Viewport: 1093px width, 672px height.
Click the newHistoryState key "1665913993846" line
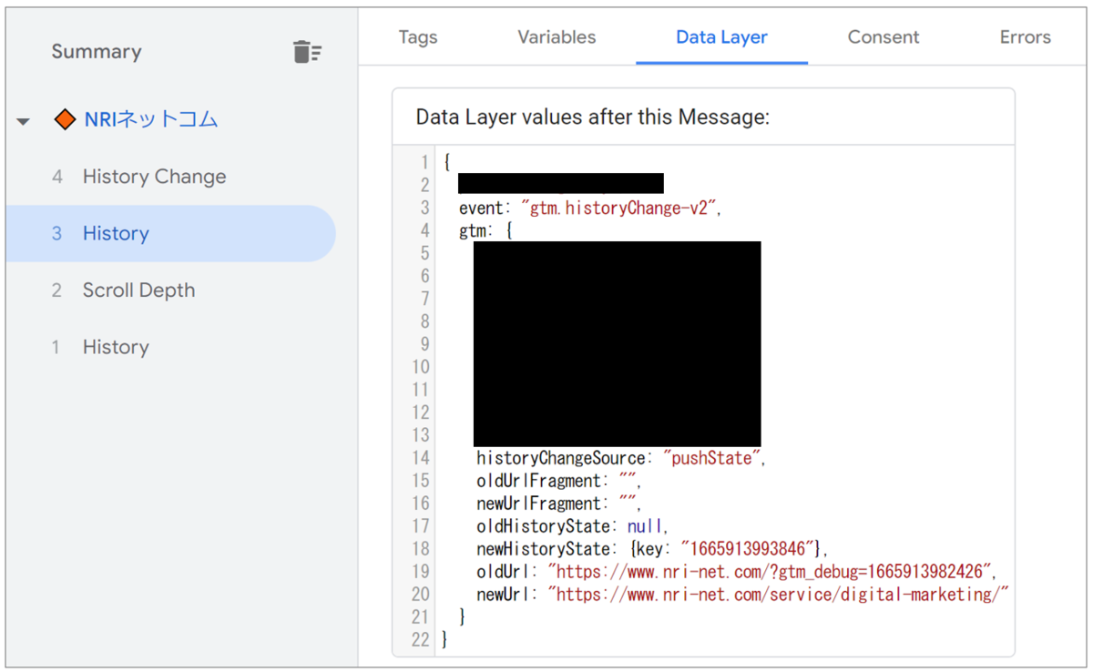point(652,549)
